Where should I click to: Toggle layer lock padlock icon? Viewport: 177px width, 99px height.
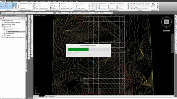click(135, 8)
